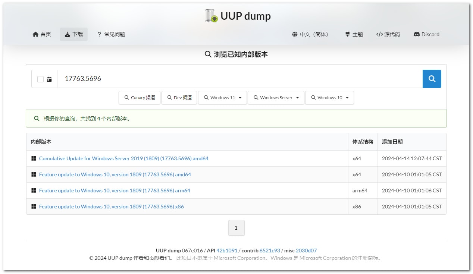The image size is (473, 274).
Task: Expand the Windows Server dropdown
Action: 276,98
